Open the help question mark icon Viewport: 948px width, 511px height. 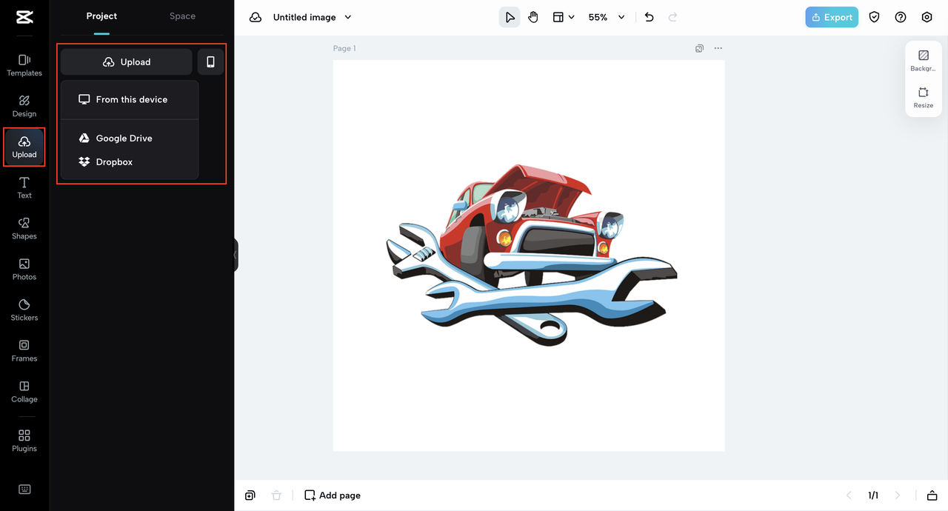(x=901, y=17)
